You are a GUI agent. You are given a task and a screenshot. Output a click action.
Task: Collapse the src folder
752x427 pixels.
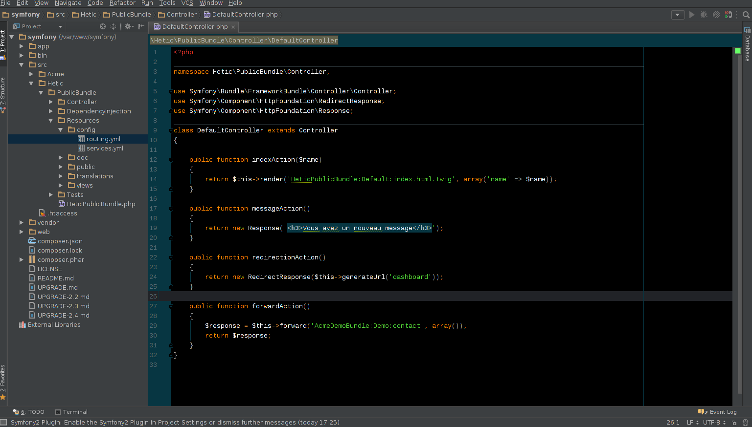[21, 64]
